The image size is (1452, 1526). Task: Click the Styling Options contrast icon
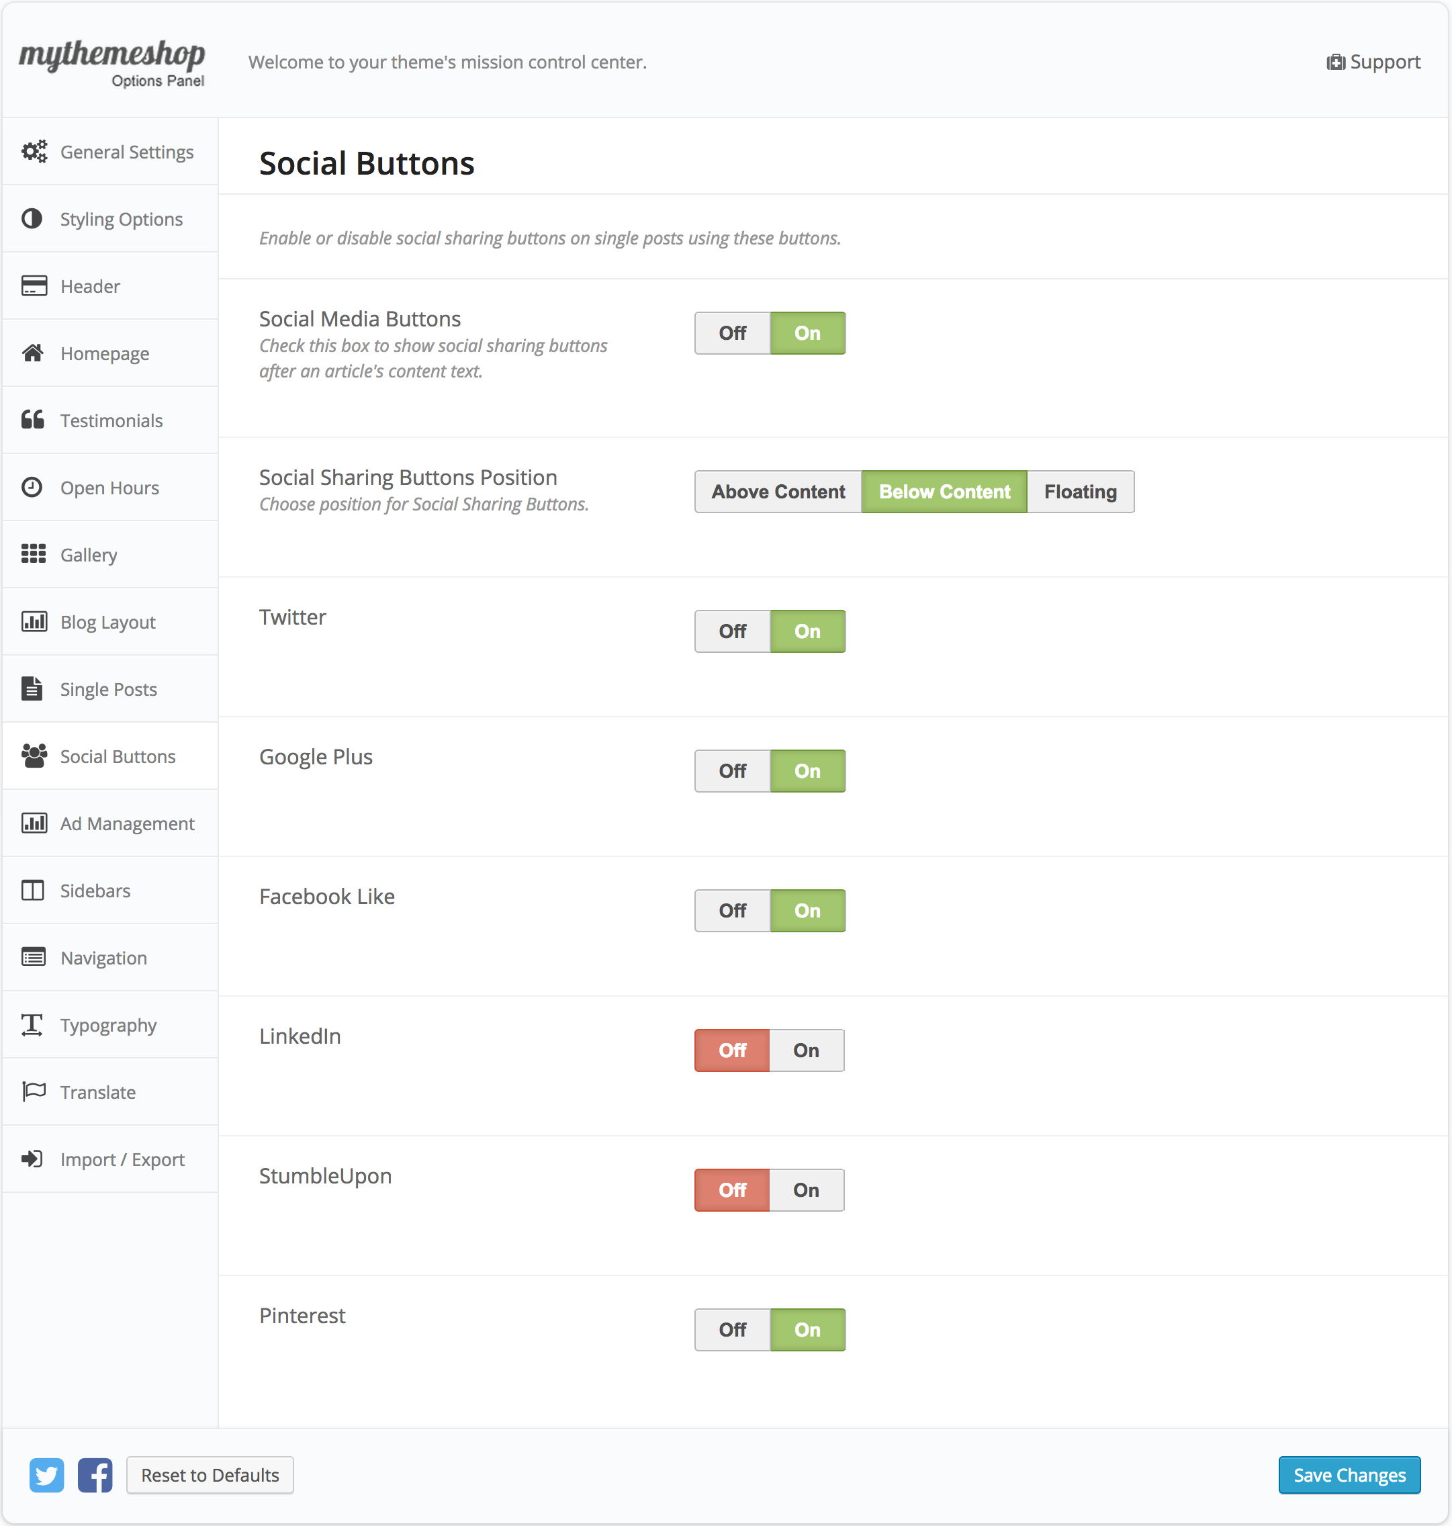click(x=32, y=219)
